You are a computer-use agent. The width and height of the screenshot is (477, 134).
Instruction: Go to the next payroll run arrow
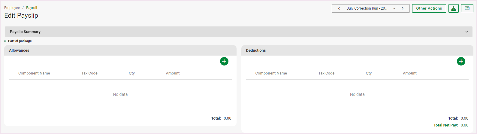403,8
